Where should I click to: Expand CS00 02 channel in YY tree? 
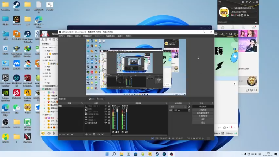tap(43, 76)
